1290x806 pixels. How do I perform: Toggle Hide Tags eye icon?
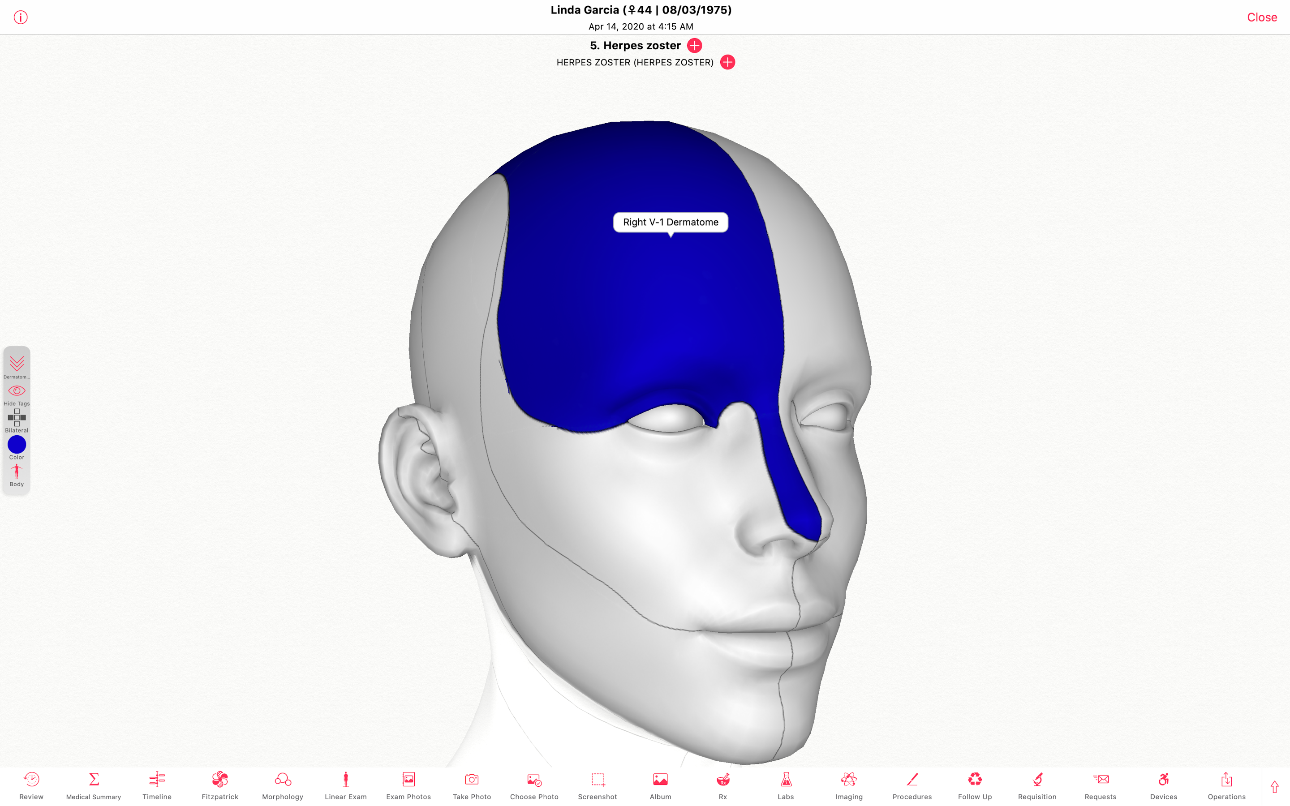pyautogui.click(x=17, y=395)
